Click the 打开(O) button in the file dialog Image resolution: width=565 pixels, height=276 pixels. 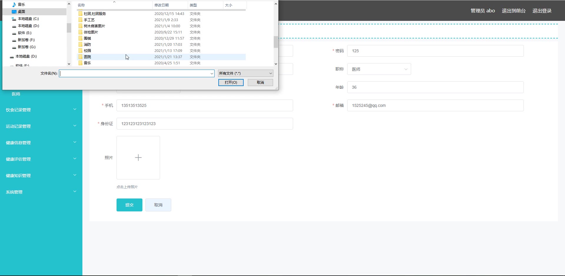click(231, 83)
